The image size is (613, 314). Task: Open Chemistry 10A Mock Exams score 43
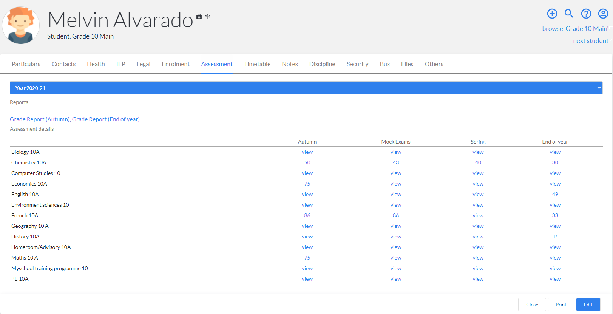(x=396, y=162)
